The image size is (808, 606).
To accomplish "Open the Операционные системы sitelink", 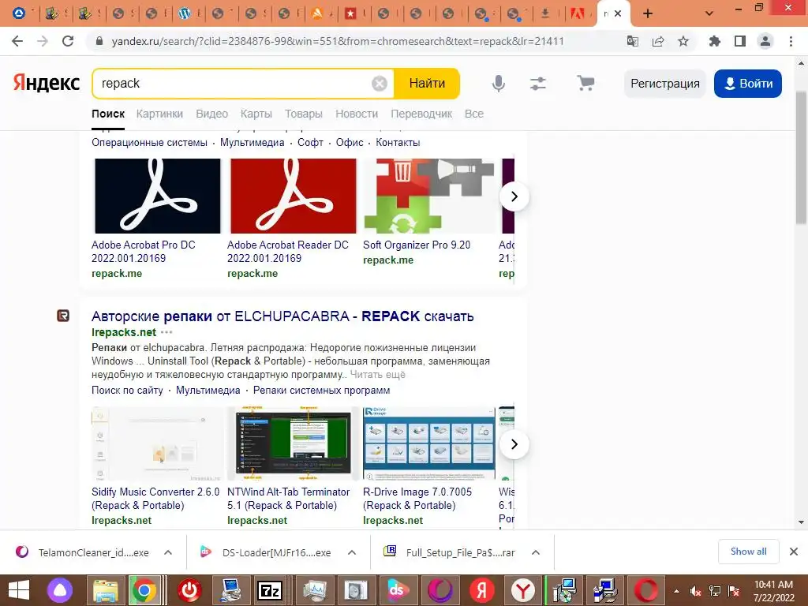I will pyautogui.click(x=149, y=143).
